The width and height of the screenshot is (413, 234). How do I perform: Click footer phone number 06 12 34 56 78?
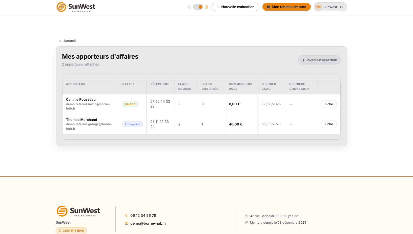click(x=143, y=216)
